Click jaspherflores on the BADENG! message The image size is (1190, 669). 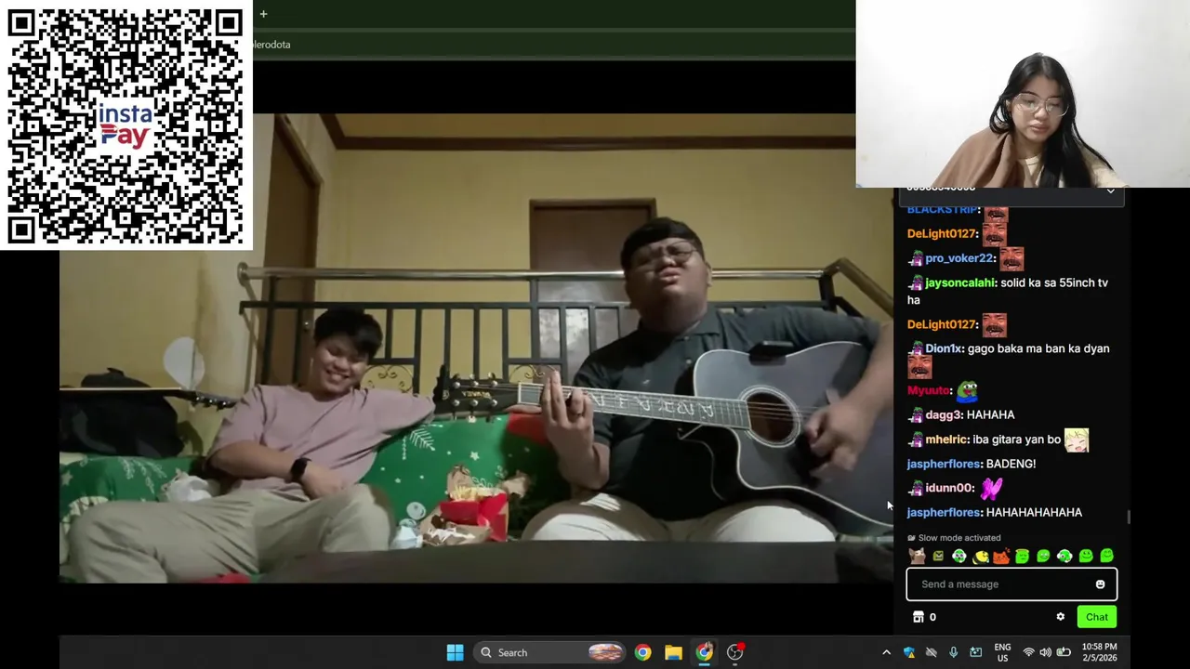pyautogui.click(x=944, y=464)
